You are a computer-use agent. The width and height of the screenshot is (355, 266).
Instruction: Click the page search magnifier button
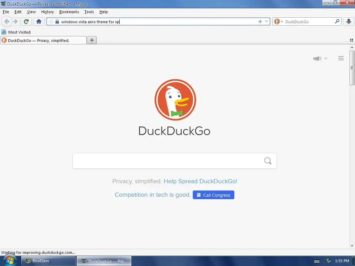point(268,161)
